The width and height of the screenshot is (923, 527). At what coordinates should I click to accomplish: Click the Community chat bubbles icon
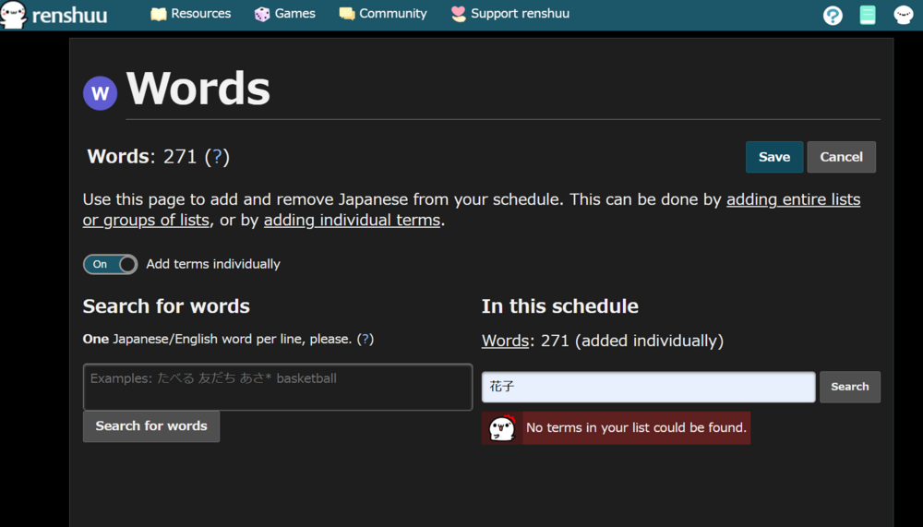point(347,14)
